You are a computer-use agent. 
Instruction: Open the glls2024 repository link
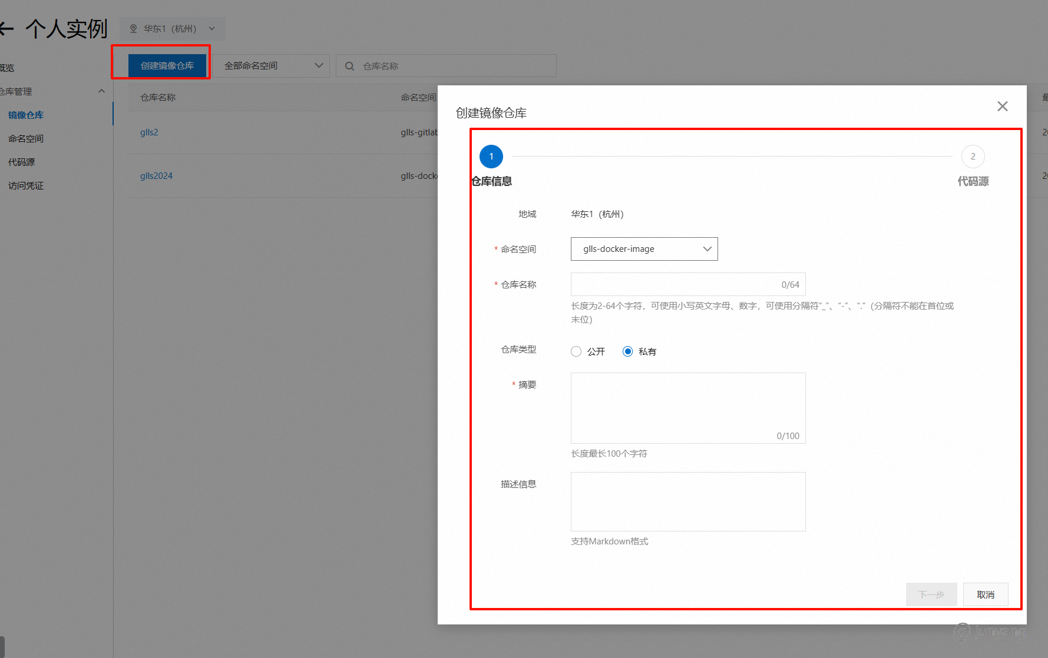tap(156, 176)
